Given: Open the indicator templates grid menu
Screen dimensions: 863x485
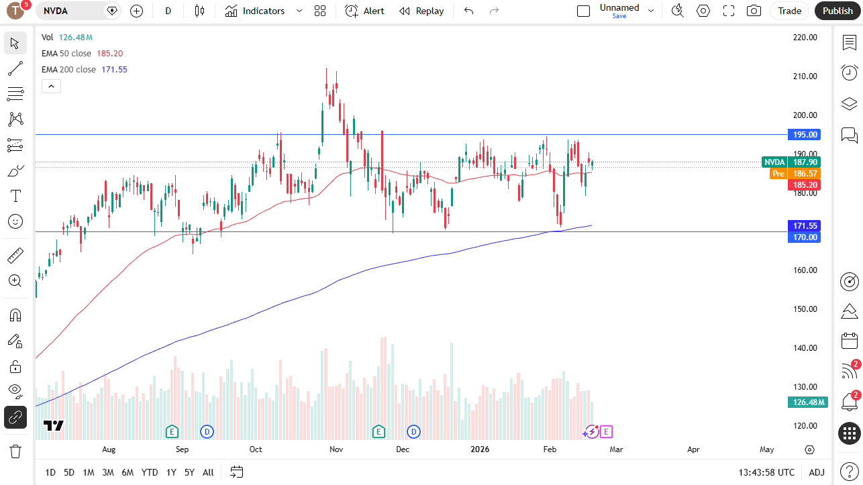Looking at the screenshot, I should pos(320,11).
